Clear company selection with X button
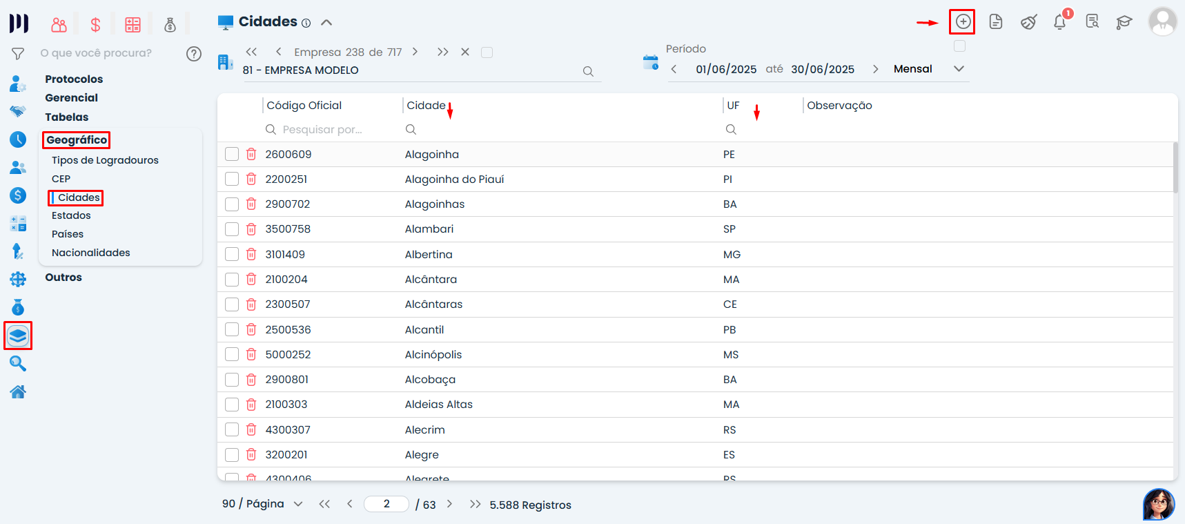The height and width of the screenshot is (524, 1185). (x=465, y=52)
